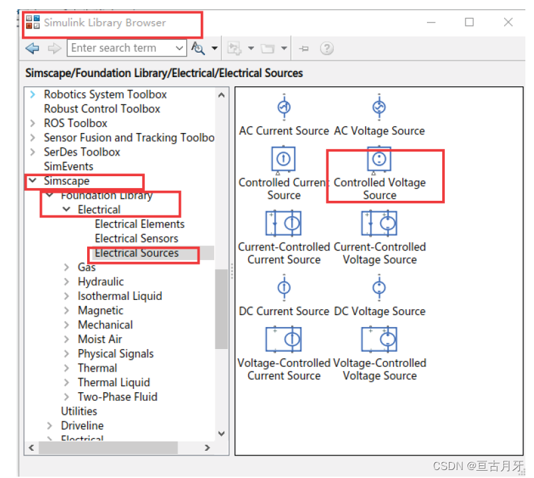534x478 pixels.
Task: Click tree horizontal scrollbar right arrow
Action: pos(207,447)
